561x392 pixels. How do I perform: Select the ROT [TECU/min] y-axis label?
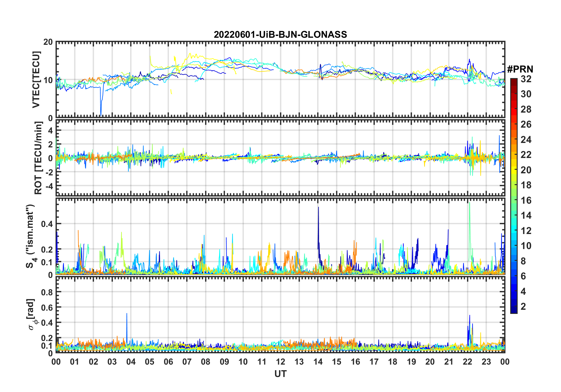[38, 158]
